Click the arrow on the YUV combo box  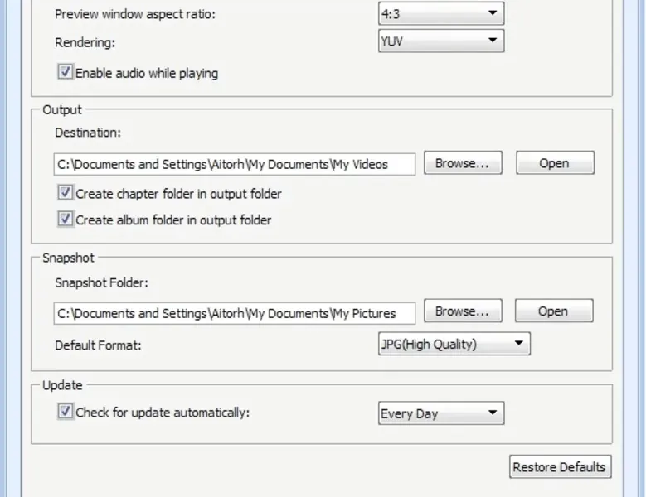pyautogui.click(x=493, y=40)
